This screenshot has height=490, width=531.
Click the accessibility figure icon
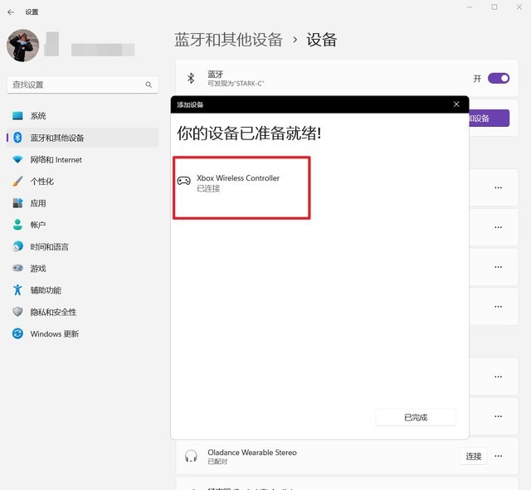(17, 290)
